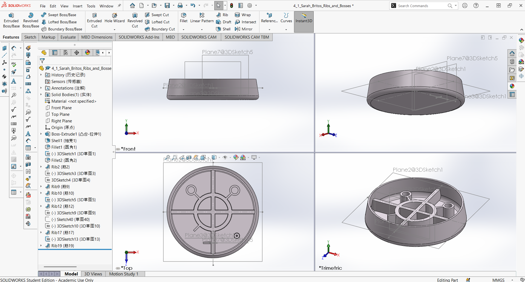
Task: Toggle the view link icon beside *Top
Action: point(118,268)
